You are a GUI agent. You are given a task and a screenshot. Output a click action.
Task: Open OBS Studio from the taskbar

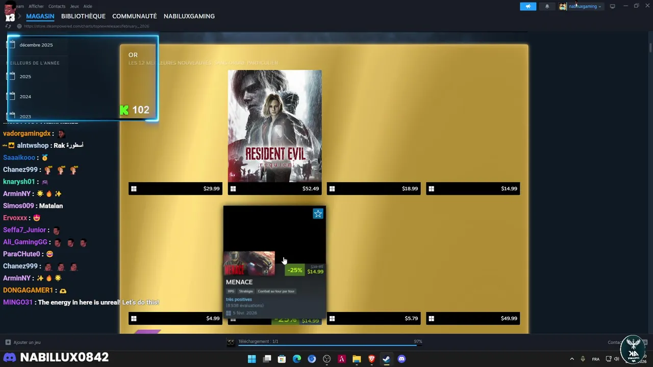point(326,359)
